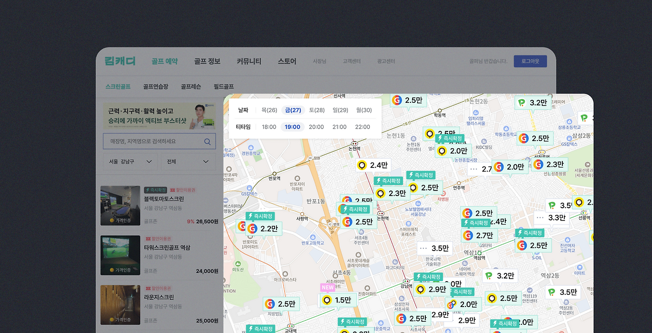Viewport: 652px width, 333px height.
Task: Select the yellow 2.0만 map marker
Action: click(x=453, y=151)
